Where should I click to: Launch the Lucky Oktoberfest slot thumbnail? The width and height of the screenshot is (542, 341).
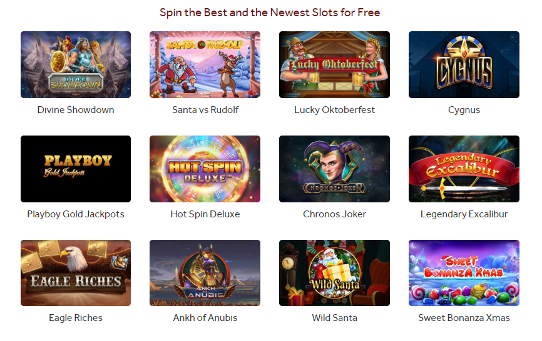pyautogui.click(x=334, y=64)
